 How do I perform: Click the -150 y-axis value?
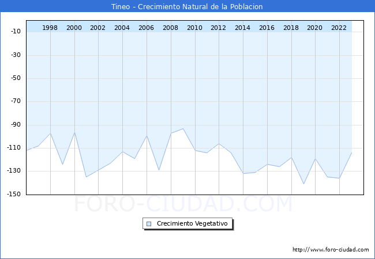(x=14, y=194)
